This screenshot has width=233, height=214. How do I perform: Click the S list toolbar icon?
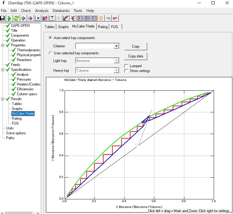(x=94, y=18)
